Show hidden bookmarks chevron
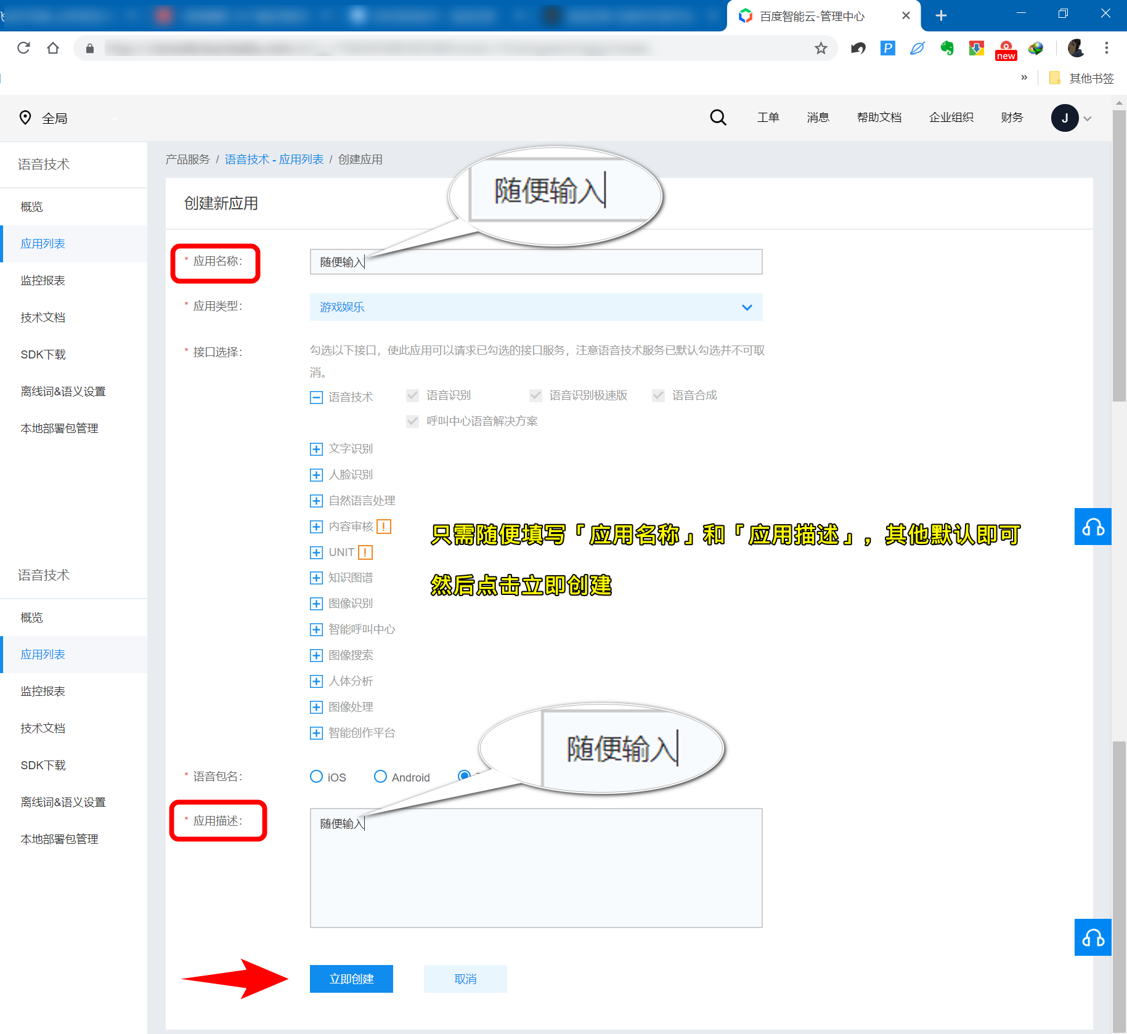 pyautogui.click(x=1024, y=78)
